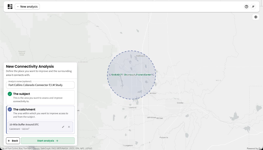
Task: Click LARIMER county label on map
Action: 83,62
